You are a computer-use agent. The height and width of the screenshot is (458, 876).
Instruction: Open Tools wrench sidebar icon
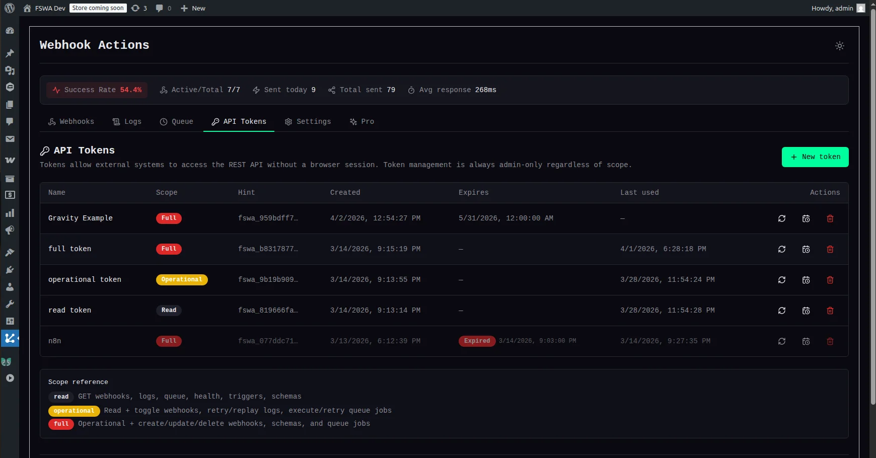10,304
